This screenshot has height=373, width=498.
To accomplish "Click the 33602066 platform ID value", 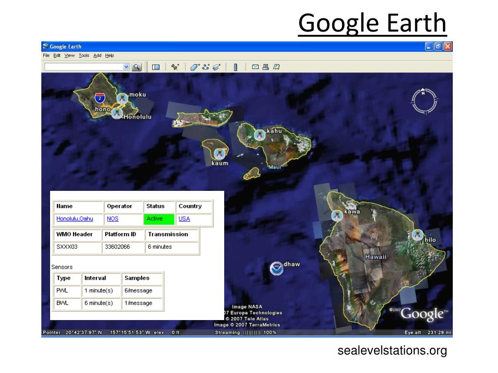I will 117,247.
